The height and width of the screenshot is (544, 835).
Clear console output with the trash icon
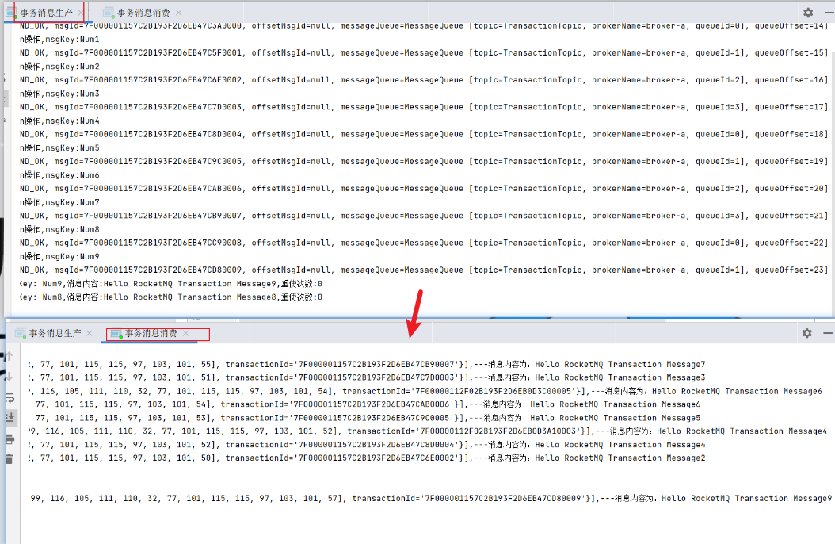coord(10,458)
